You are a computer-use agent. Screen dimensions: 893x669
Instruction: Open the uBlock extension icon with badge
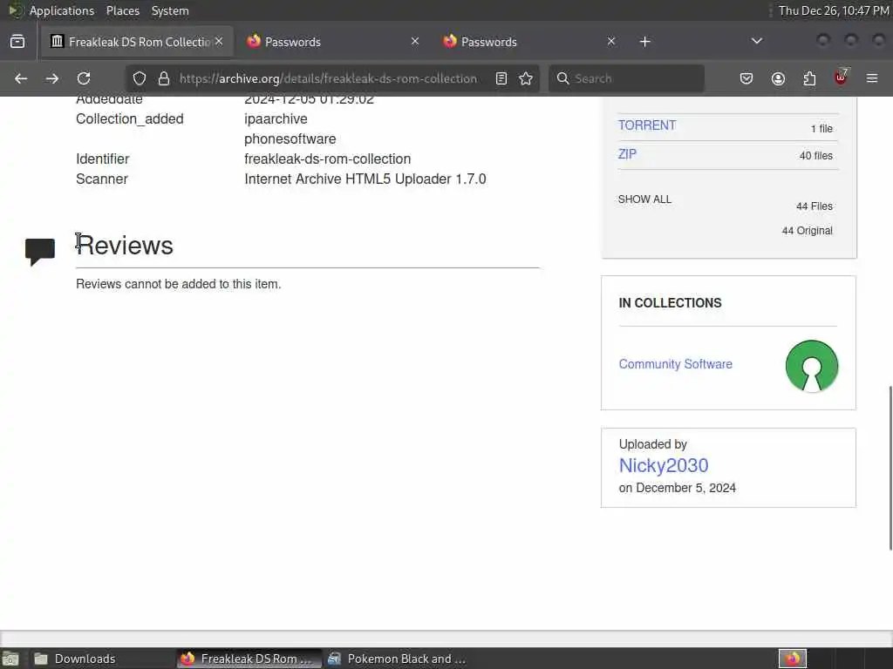pyautogui.click(x=841, y=78)
